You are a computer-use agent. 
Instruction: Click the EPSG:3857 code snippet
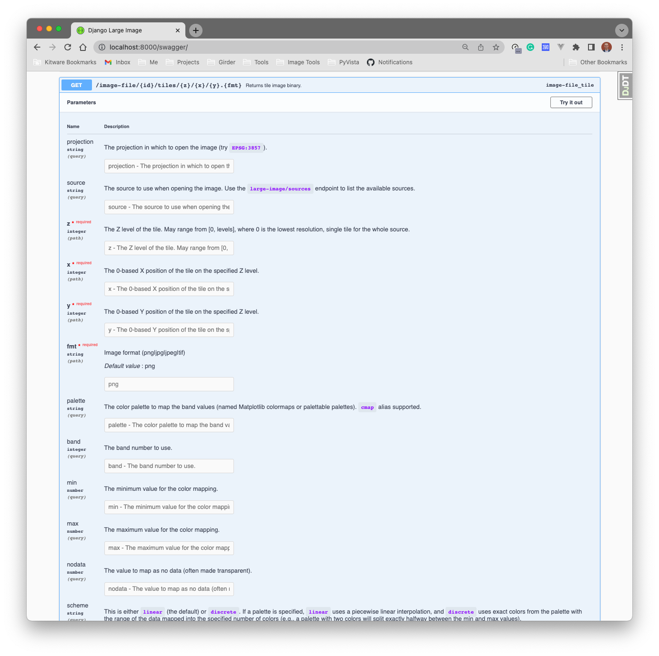tap(246, 148)
